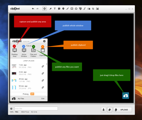142x120 pixels.
Task: Click Exit in the tray panel
Action: point(43,99)
